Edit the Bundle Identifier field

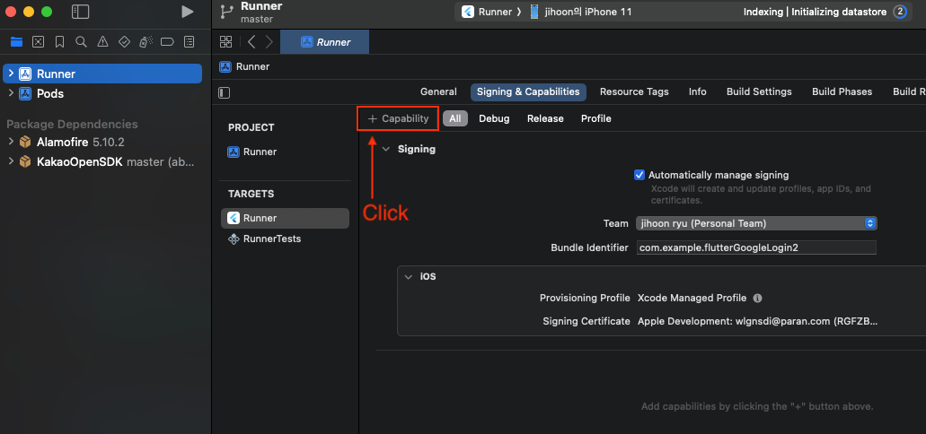[756, 247]
